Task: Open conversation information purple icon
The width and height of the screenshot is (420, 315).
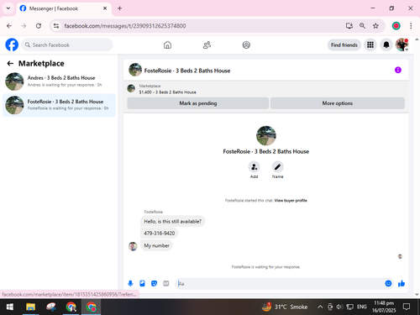Action: point(398,70)
